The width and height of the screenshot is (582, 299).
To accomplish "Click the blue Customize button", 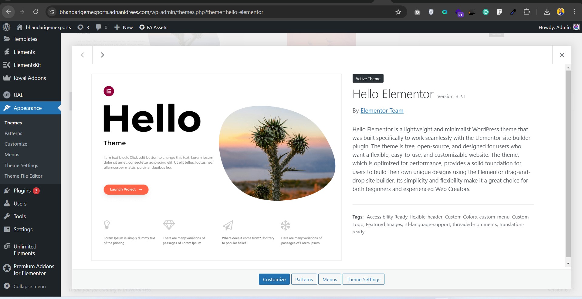I will 274,279.
